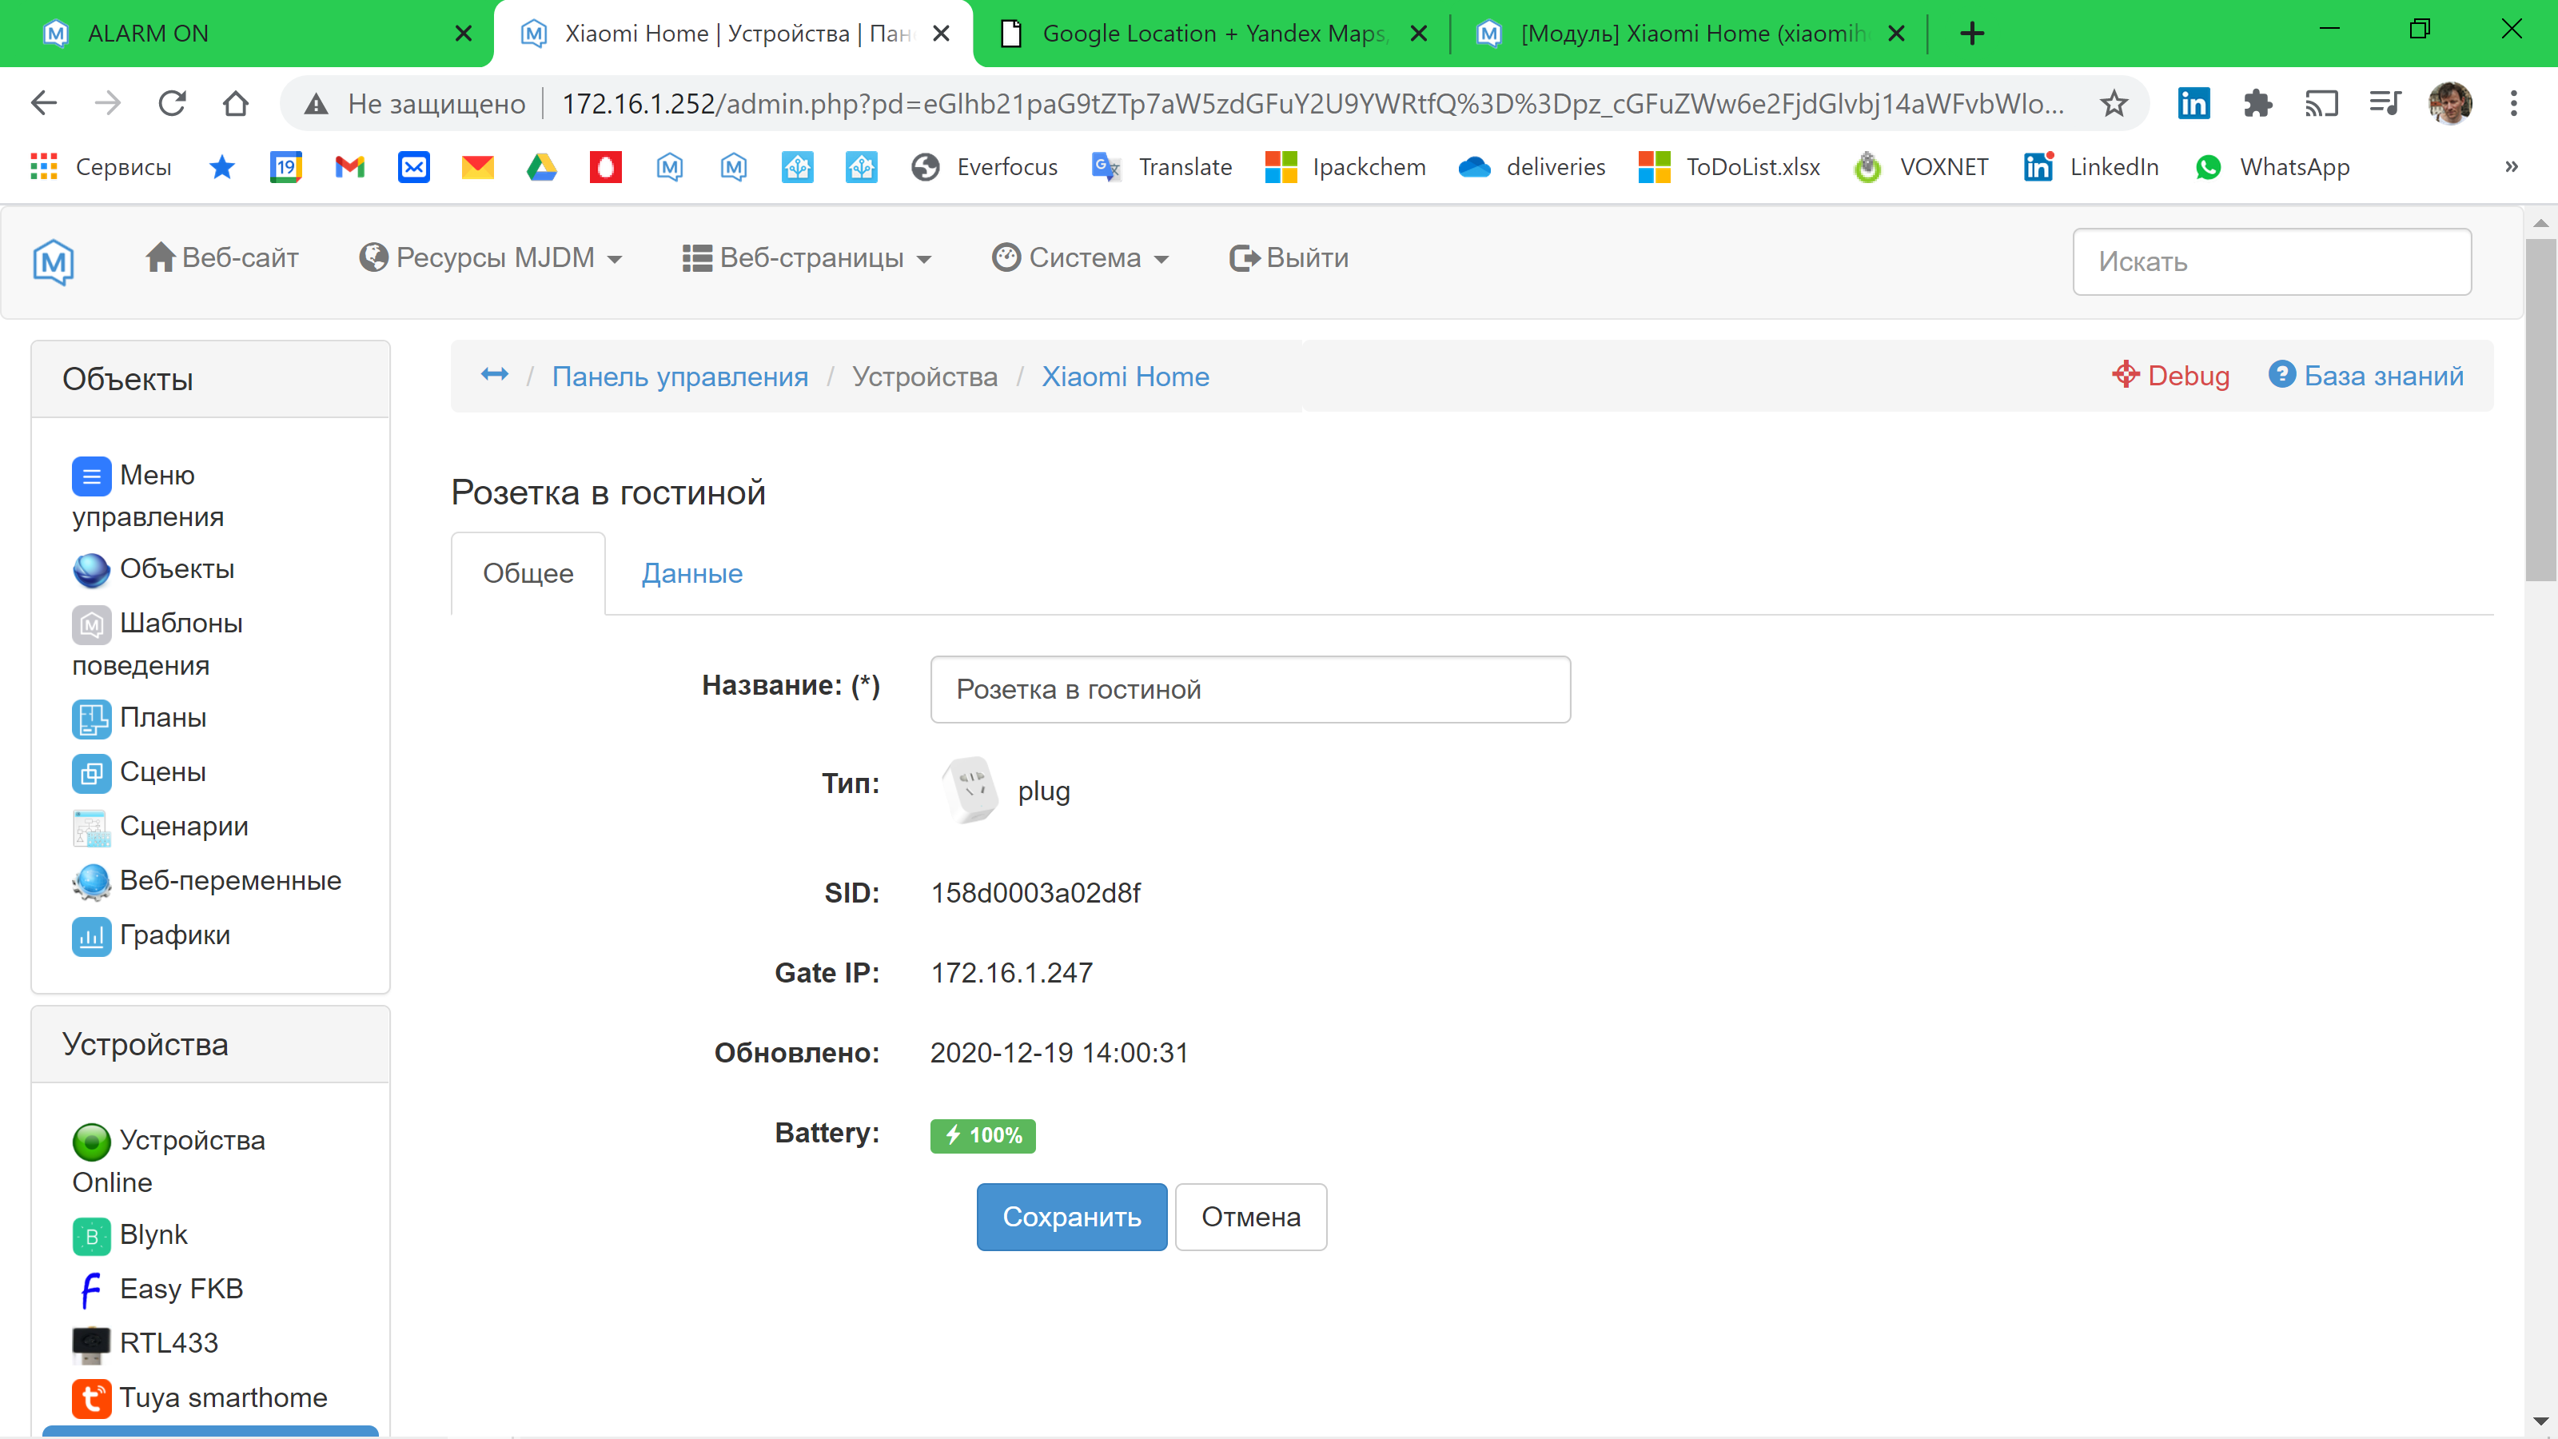Click the Название input field
Screen dimensions: 2558x1439
click(1249, 689)
